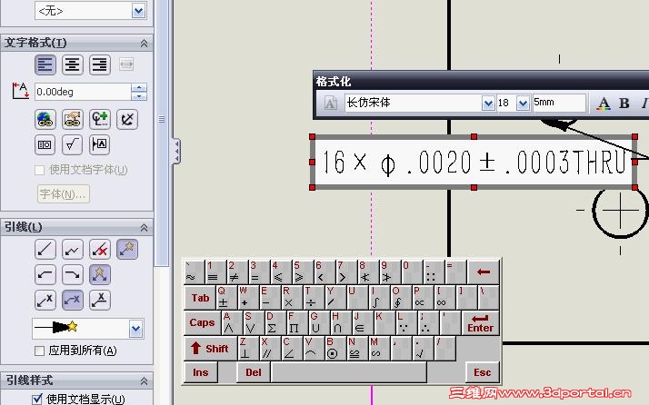Insert the ⊙ symbol with B key

pyautogui.click(x=334, y=348)
